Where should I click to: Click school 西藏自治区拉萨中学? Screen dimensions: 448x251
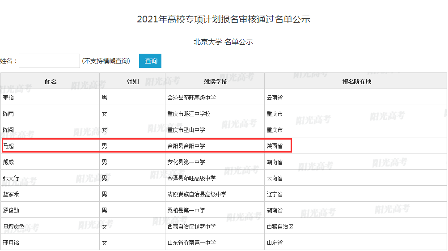pyautogui.click(x=191, y=226)
